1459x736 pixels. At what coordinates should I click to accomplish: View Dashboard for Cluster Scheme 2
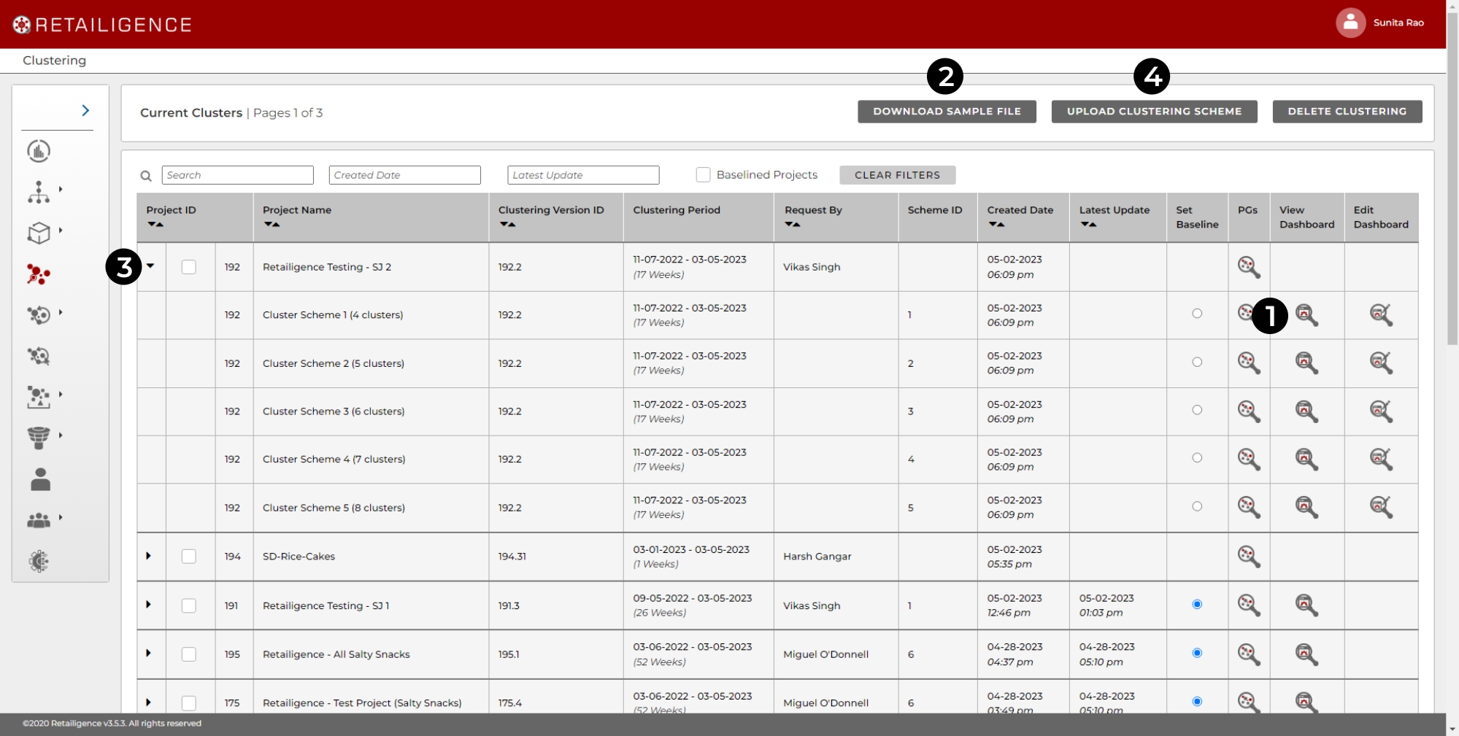tap(1306, 363)
